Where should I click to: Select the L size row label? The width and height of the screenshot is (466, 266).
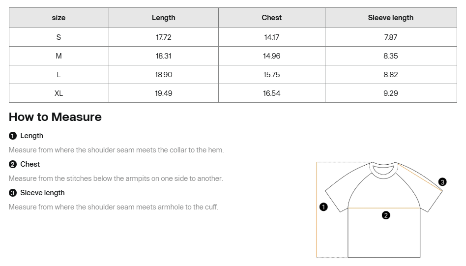point(58,75)
